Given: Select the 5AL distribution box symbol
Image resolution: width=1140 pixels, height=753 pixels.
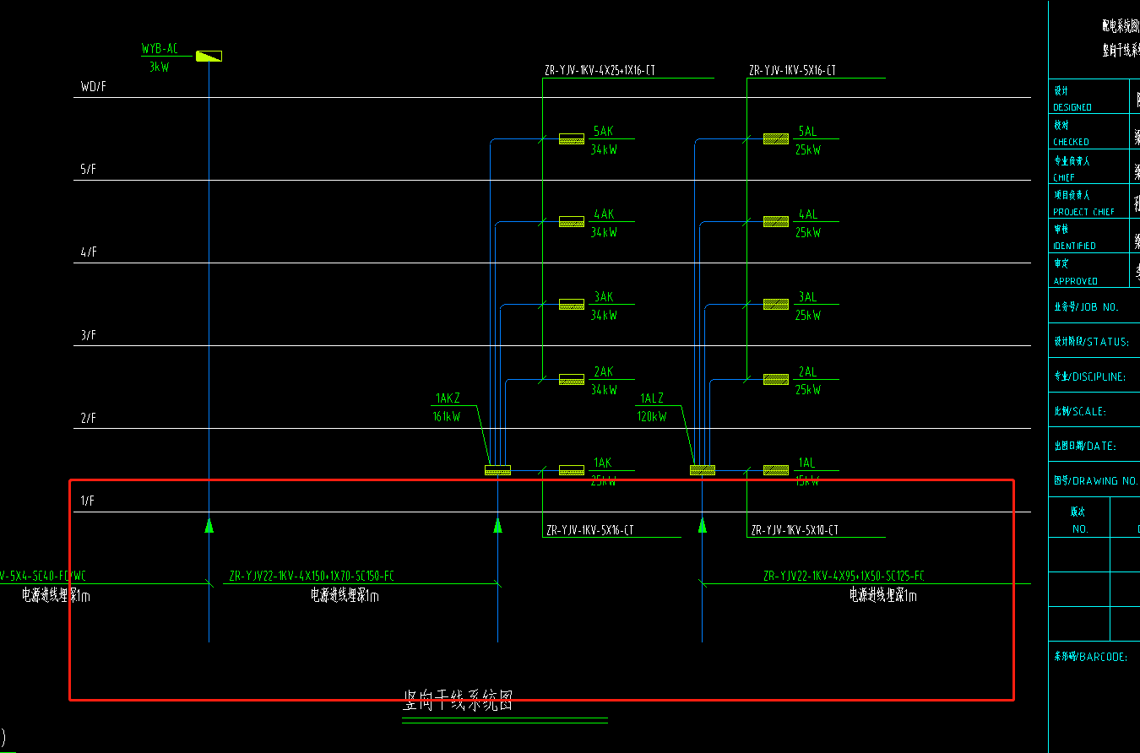Looking at the screenshot, I should (776, 138).
